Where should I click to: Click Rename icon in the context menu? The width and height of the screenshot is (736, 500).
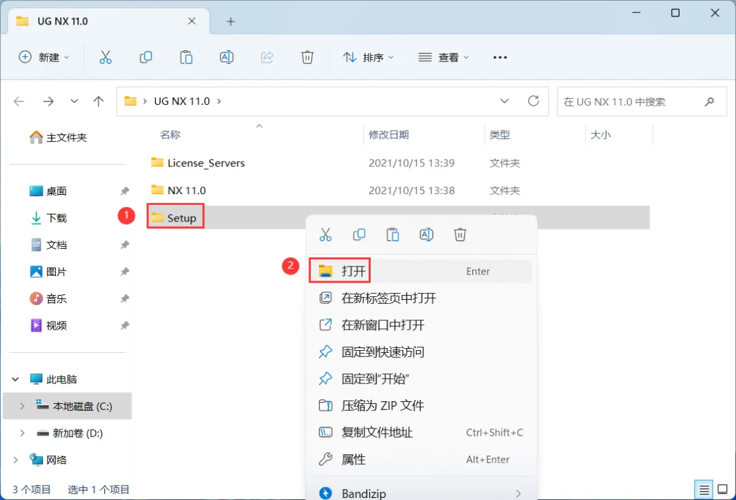click(x=426, y=234)
